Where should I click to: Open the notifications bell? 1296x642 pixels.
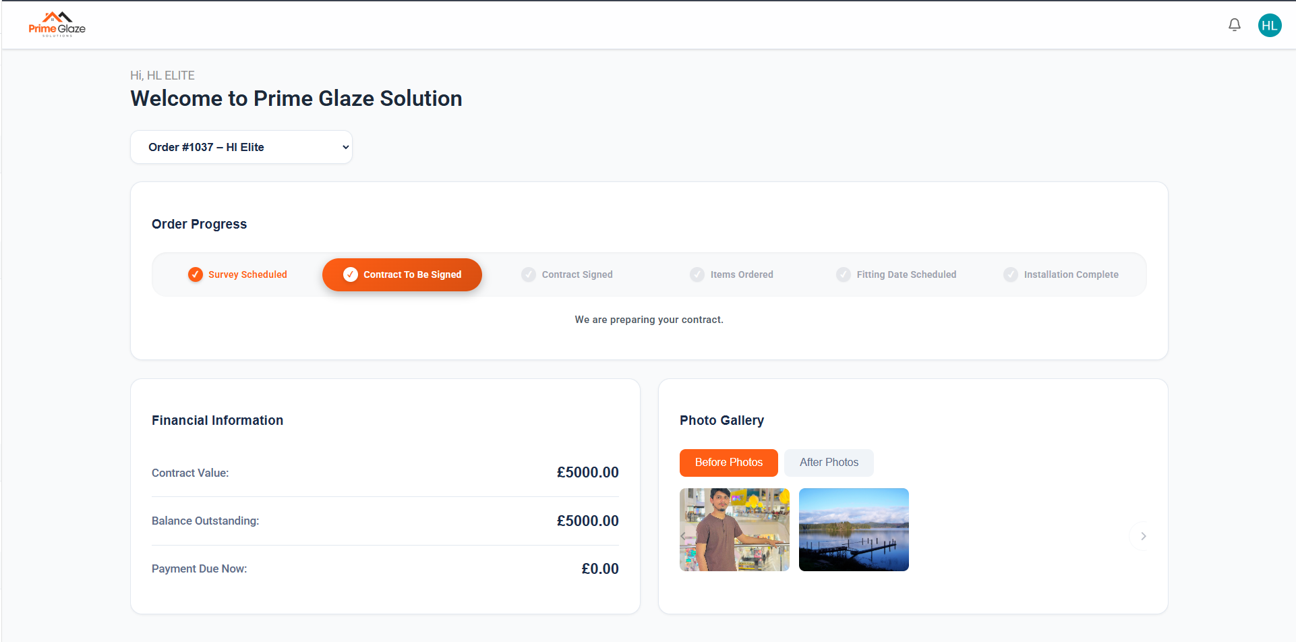tap(1235, 25)
